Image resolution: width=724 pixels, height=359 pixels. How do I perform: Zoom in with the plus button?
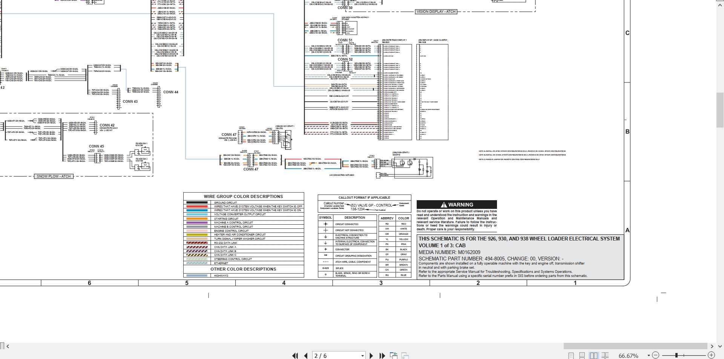click(711, 355)
